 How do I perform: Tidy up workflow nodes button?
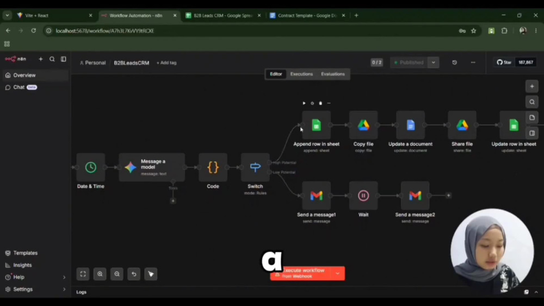(x=151, y=274)
